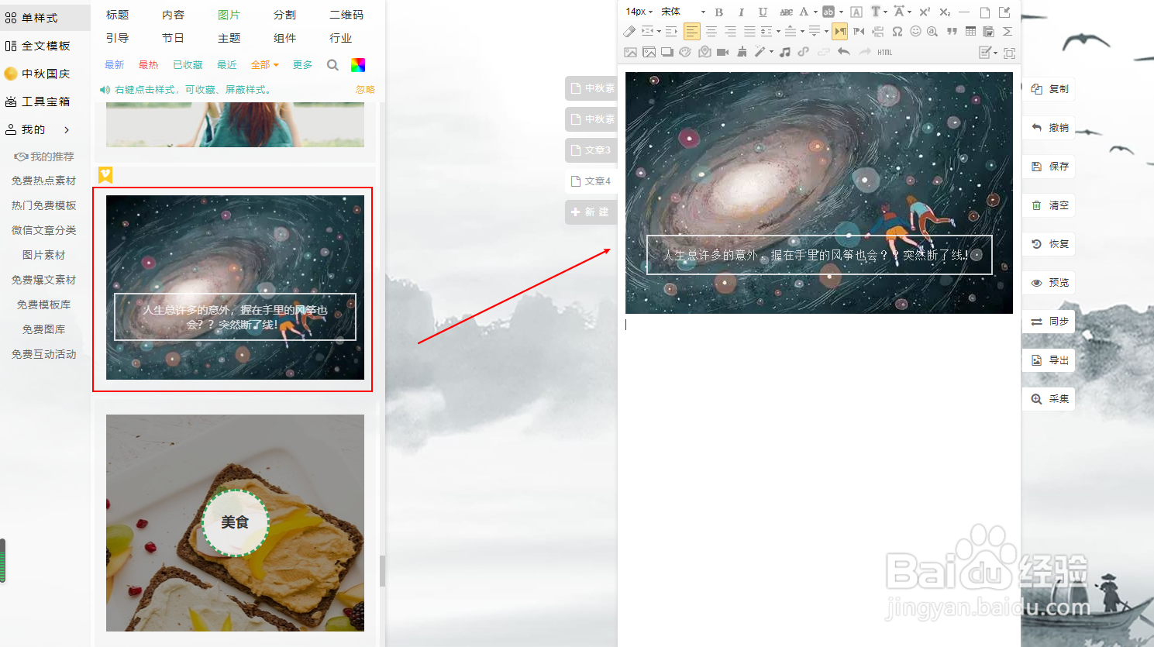Justify text alignment

click(x=749, y=32)
